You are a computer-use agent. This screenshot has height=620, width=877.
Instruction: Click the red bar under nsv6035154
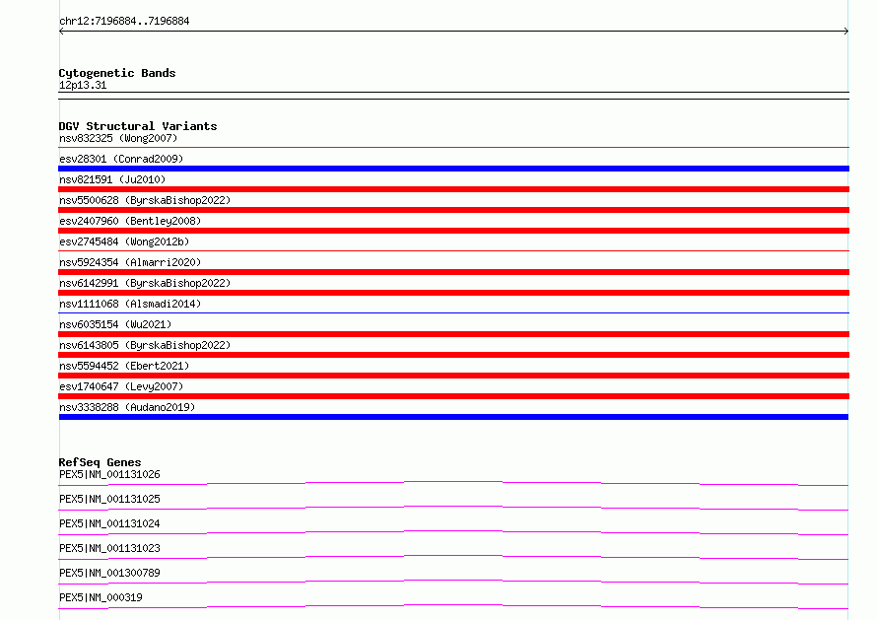pyautogui.click(x=453, y=334)
